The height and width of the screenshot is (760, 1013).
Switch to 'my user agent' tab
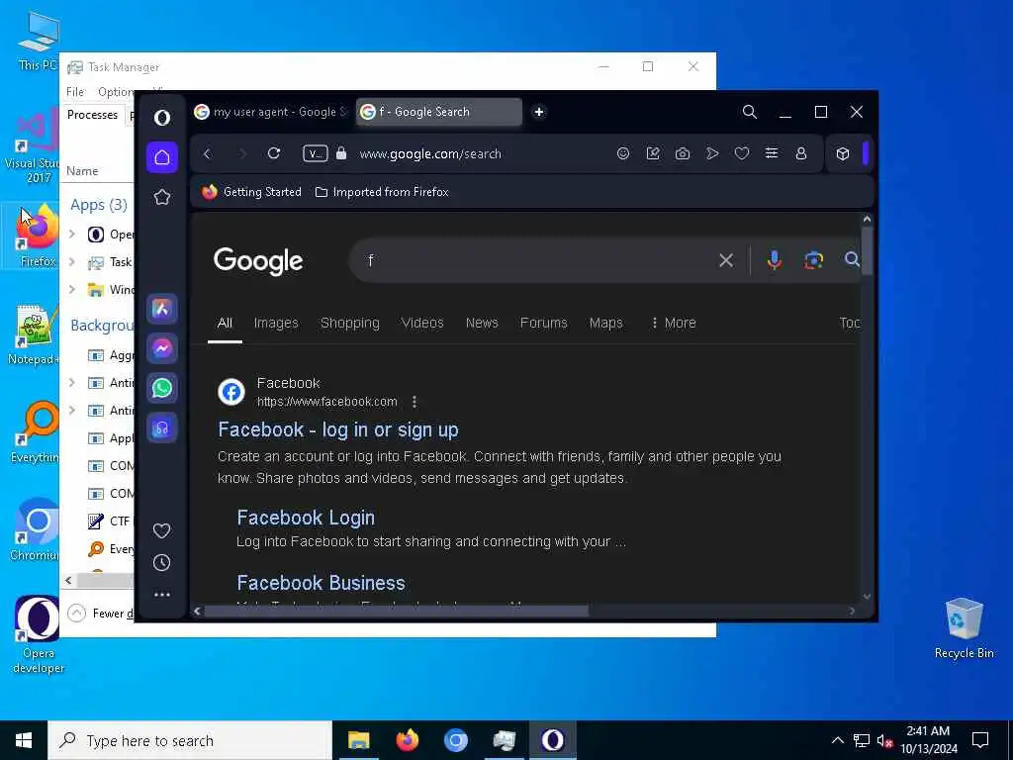point(271,112)
